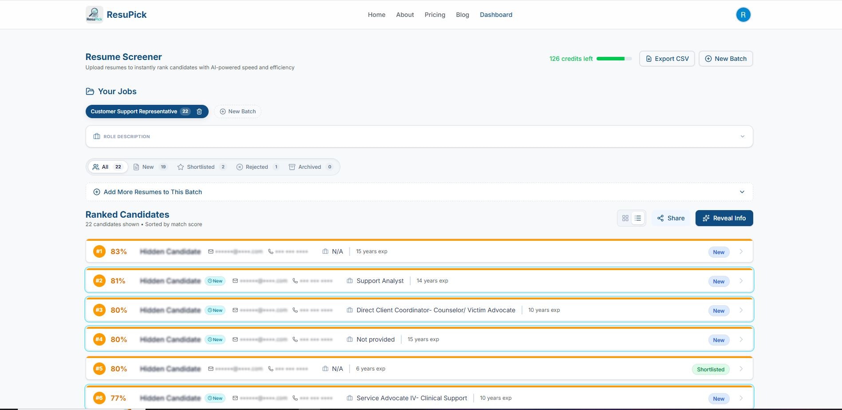This screenshot has height=410, width=842.
Task: Click the phone icon on Not provided row
Action: pyautogui.click(x=295, y=339)
